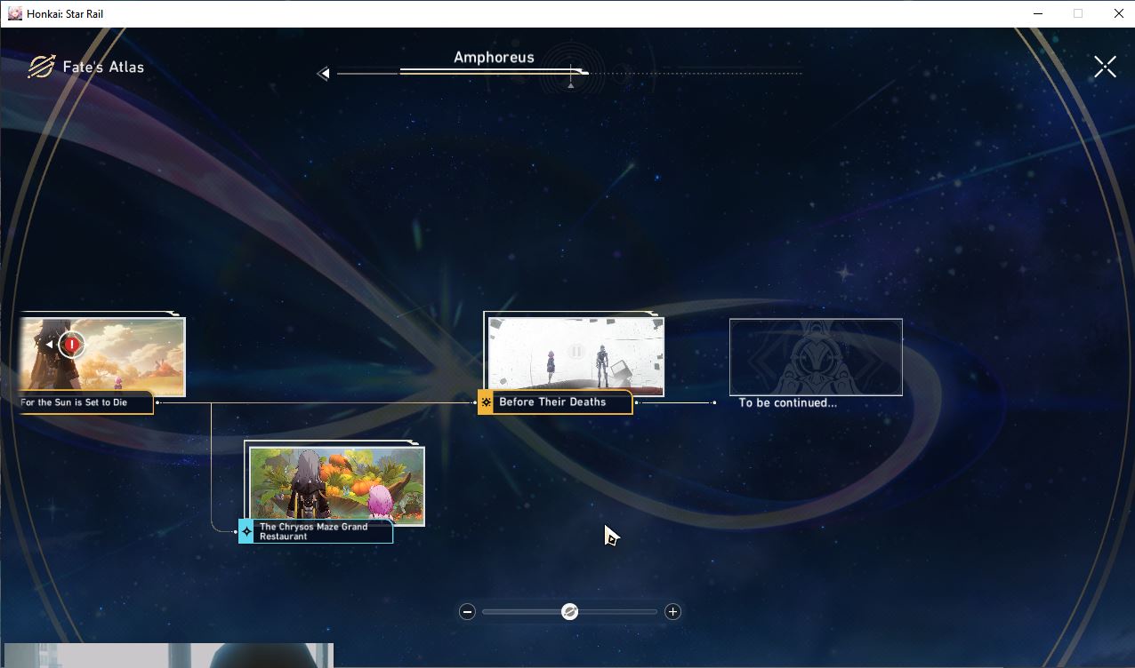The width and height of the screenshot is (1135, 668).
Task: Click the To be continued placeholder card
Action: click(x=816, y=357)
